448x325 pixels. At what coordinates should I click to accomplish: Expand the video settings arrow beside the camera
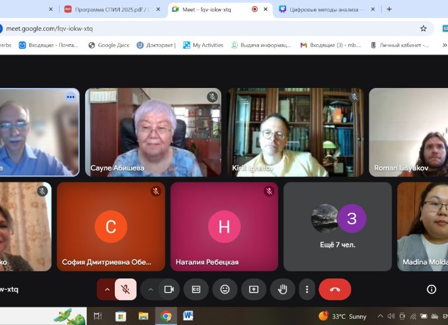[x=150, y=289]
